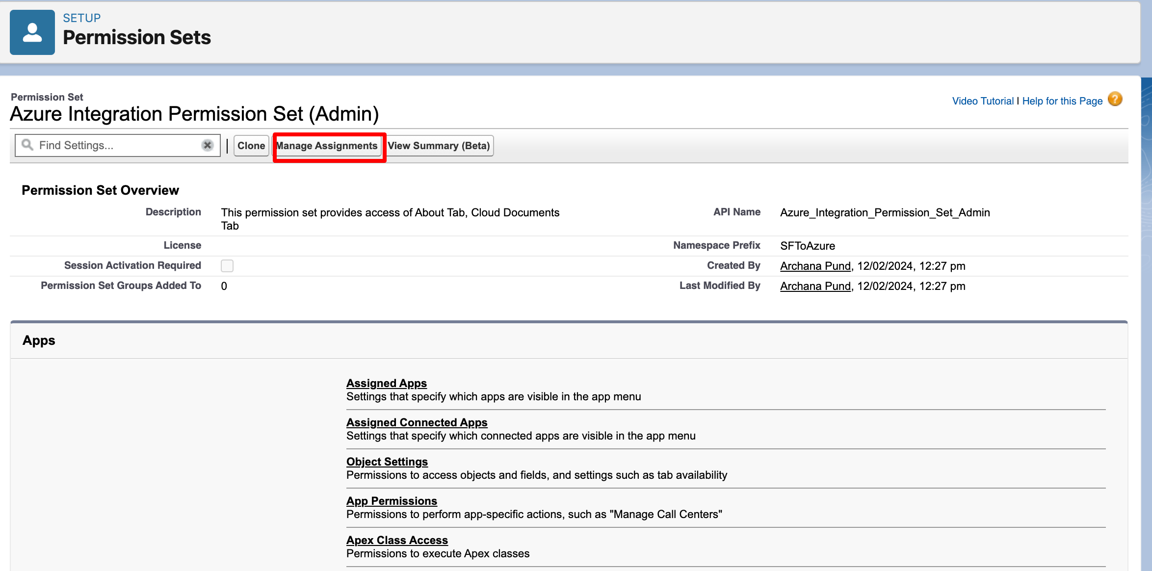The image size is (1152, 571).
Task: Click inside the Find Settings field
Action: [115, 146]
